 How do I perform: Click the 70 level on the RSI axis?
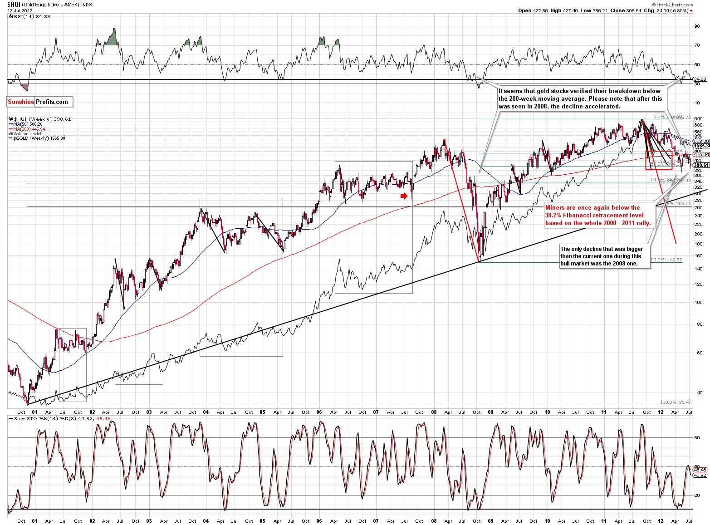coord(697,45)
